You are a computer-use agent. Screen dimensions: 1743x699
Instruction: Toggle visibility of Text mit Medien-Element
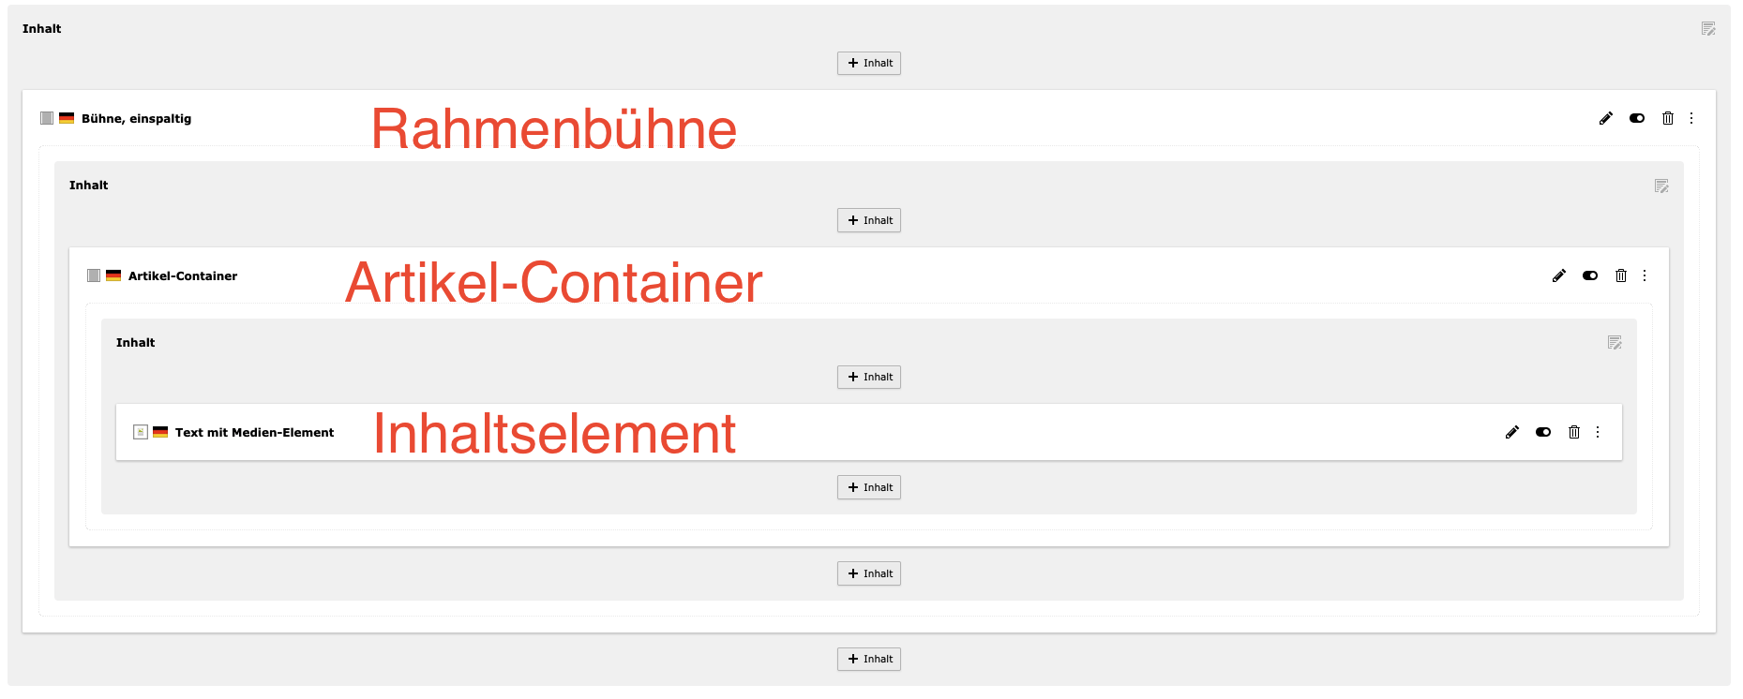click(x=1542, y=432)
